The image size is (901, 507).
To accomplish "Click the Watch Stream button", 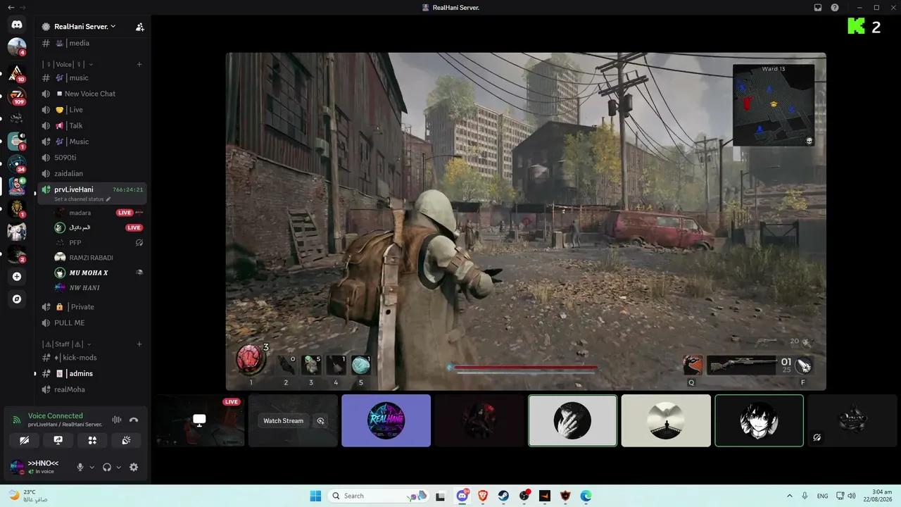I will (283, 421).
